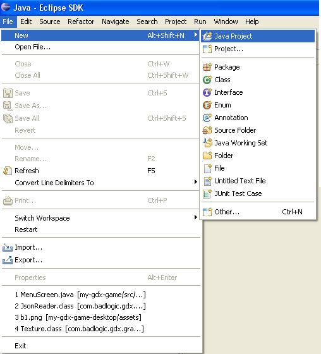The height and width of the screenshot is (354, 321).
Task: Open the Help menu
Action: (252, 21)
